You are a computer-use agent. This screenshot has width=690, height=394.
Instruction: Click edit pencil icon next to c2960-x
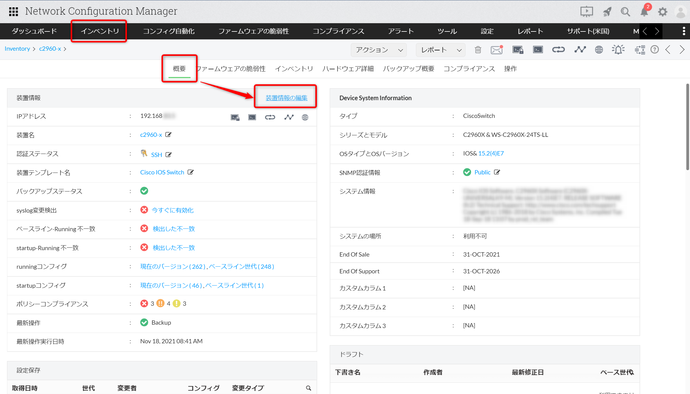pyautogui.click(x=168, y=135)
